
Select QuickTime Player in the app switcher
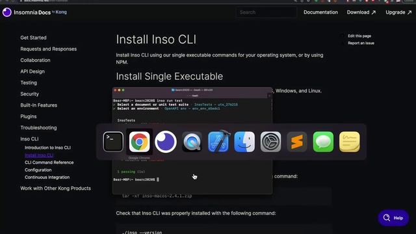[x=192, y=142]
